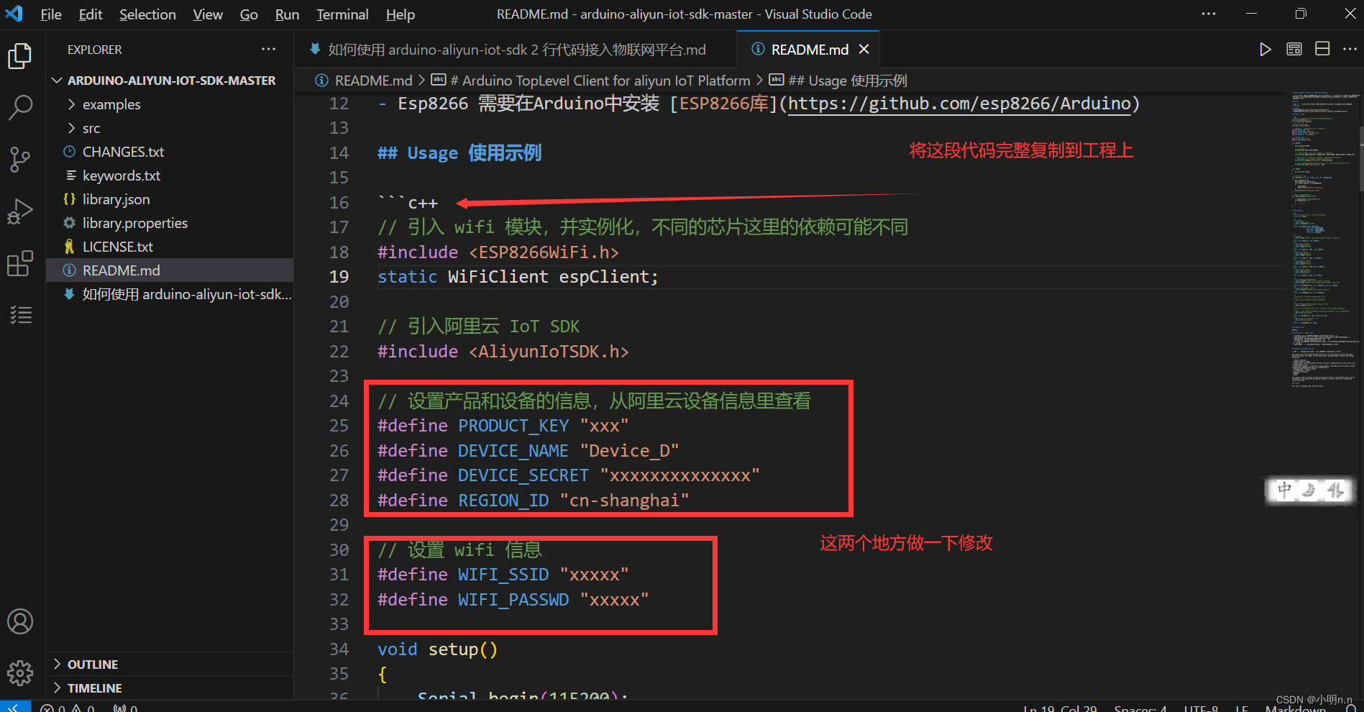The height and width of the screenshot is (712, 1364).
Task: Click remote window indicator in status bar
Action: tap(14, 707)
